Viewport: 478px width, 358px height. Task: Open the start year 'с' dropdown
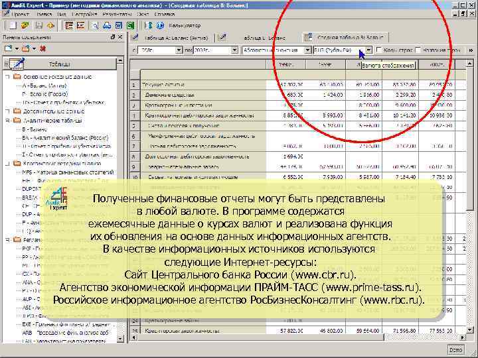pyautogui.click(x=179, y=50)
